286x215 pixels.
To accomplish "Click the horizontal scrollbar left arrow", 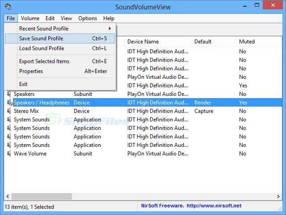I will (x=8, y=196).
